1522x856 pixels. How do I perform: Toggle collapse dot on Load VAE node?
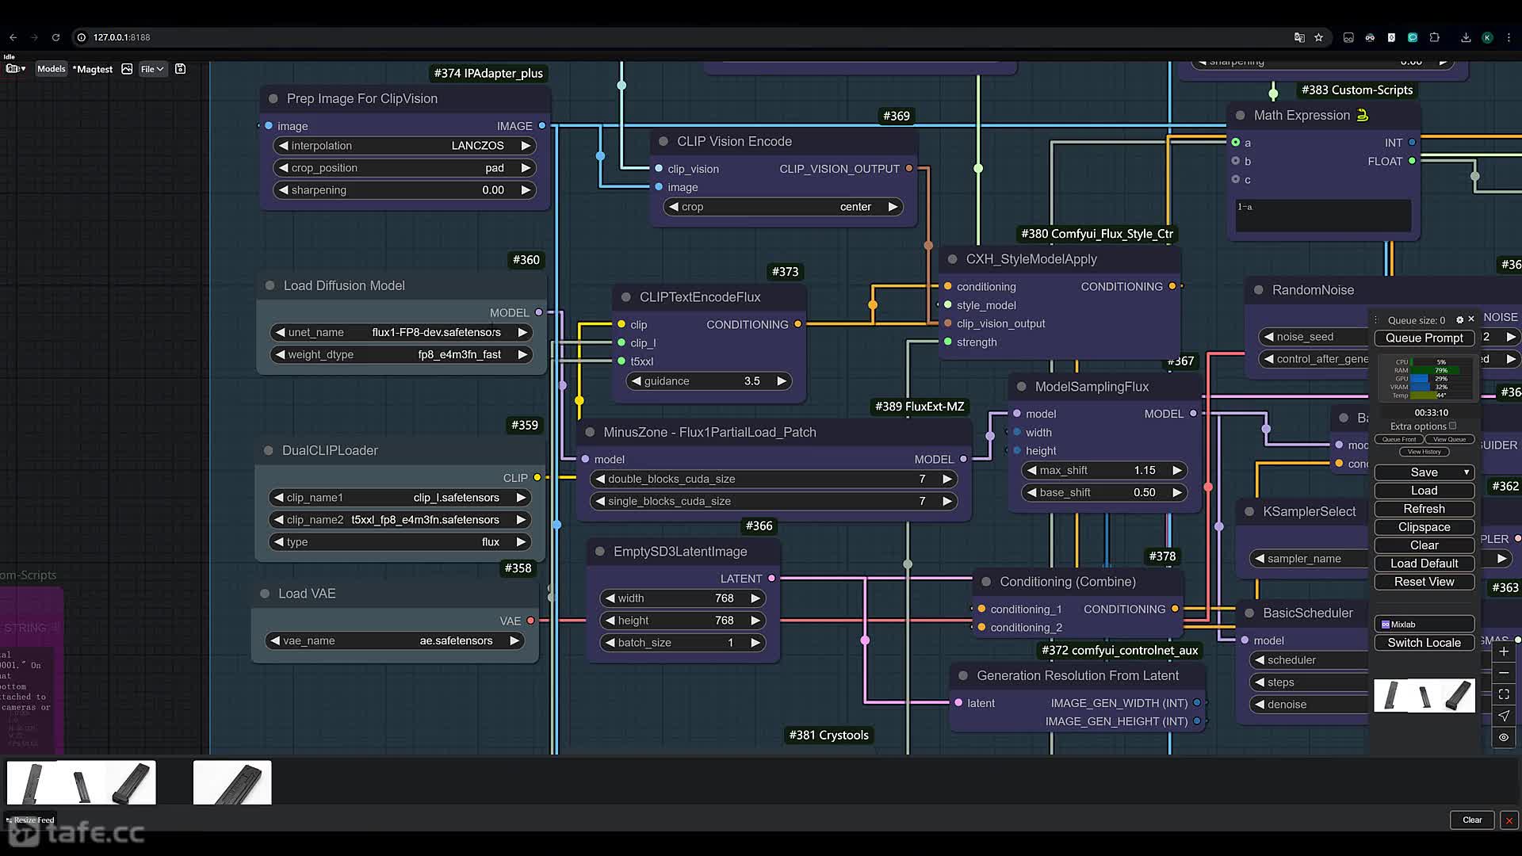coord(265,594)
